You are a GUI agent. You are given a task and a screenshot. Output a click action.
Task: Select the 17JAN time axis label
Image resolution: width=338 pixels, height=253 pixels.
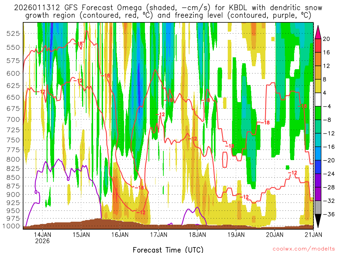(159, 235)
